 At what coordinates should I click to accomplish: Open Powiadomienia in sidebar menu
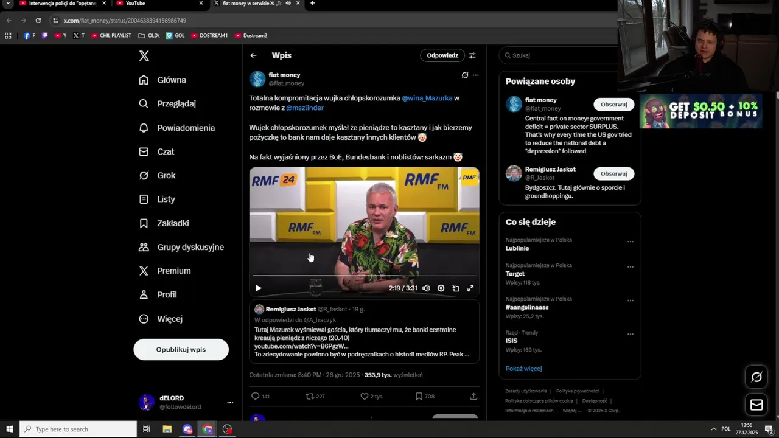tap(177, 128)
